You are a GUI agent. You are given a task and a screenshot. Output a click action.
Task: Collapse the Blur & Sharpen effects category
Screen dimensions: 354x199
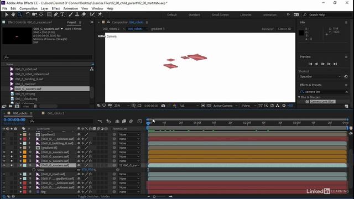coord(299,97)
